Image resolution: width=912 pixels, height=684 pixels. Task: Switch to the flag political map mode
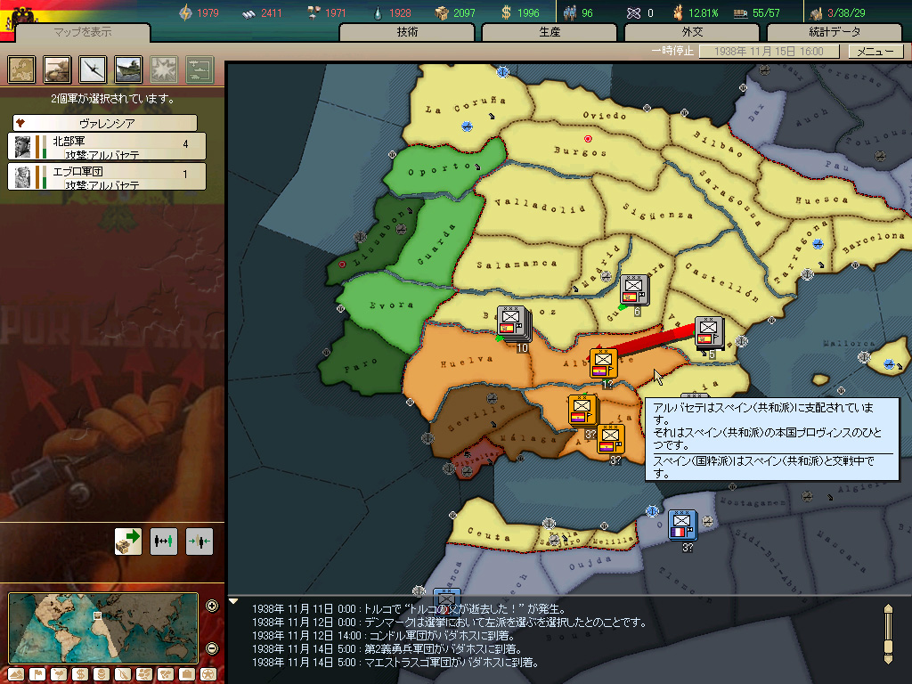[37, 675]
